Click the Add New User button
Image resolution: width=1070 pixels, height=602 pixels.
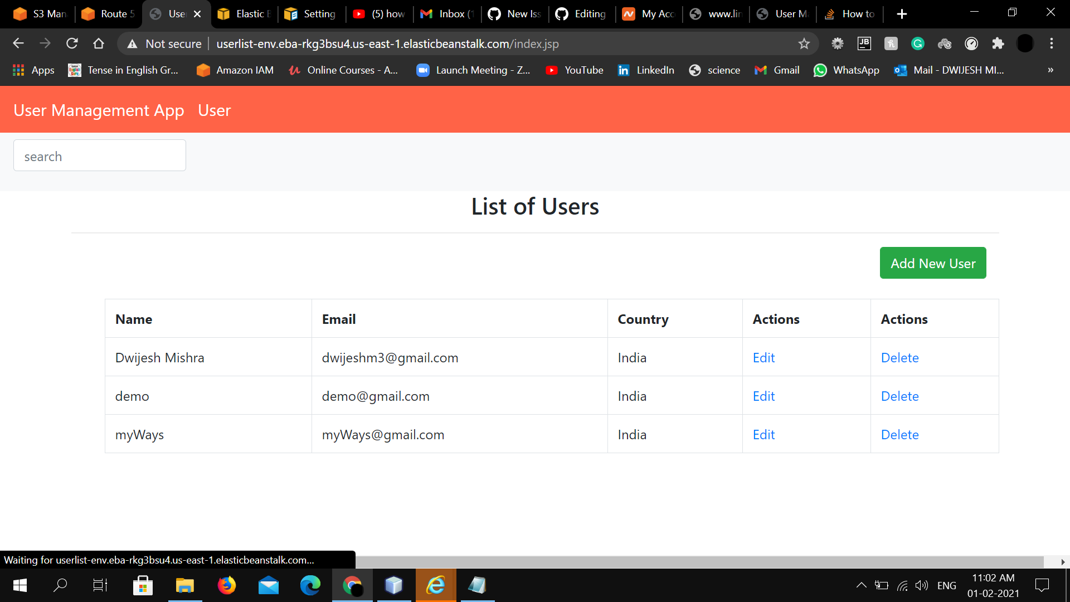click(933, 263)
